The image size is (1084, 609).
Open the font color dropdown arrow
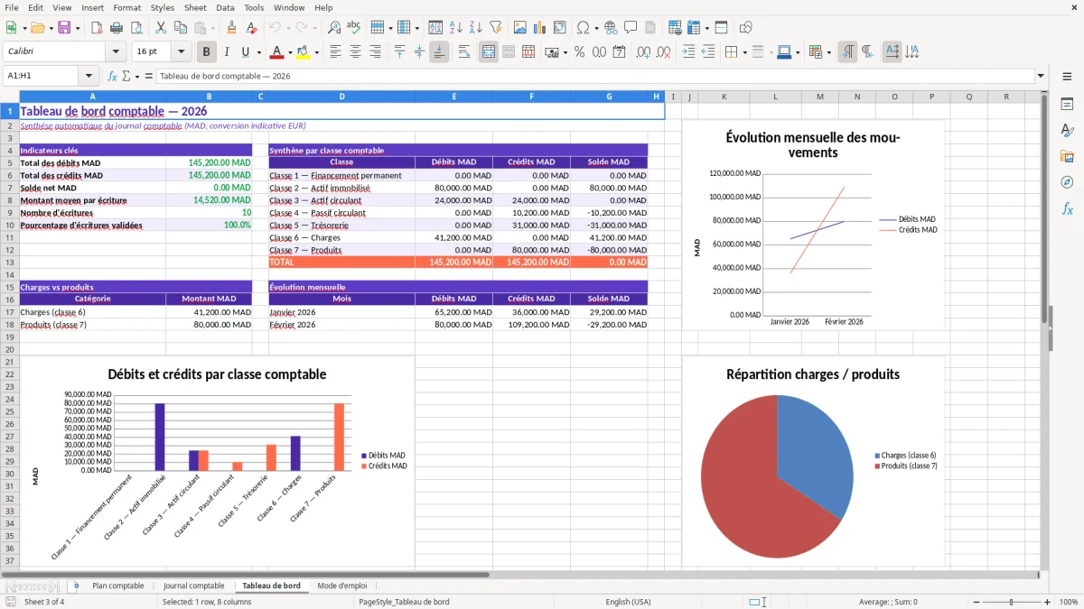pyautogui.click(x=289, y=52)
